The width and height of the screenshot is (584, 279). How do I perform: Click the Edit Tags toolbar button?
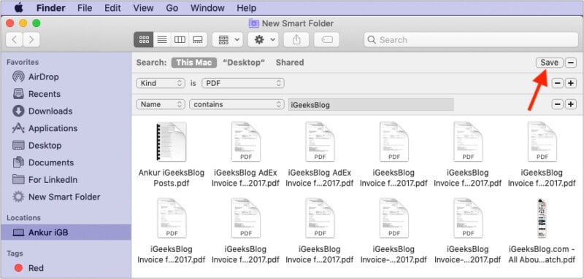pos(326,40)
